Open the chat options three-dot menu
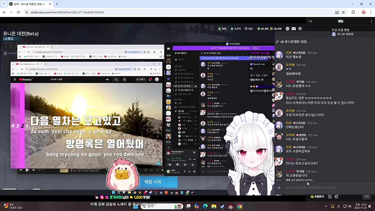The height and width of the screenshot is (211, 375). click(x=371, y=21)
